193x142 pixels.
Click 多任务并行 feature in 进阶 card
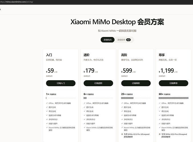(91, 120)
